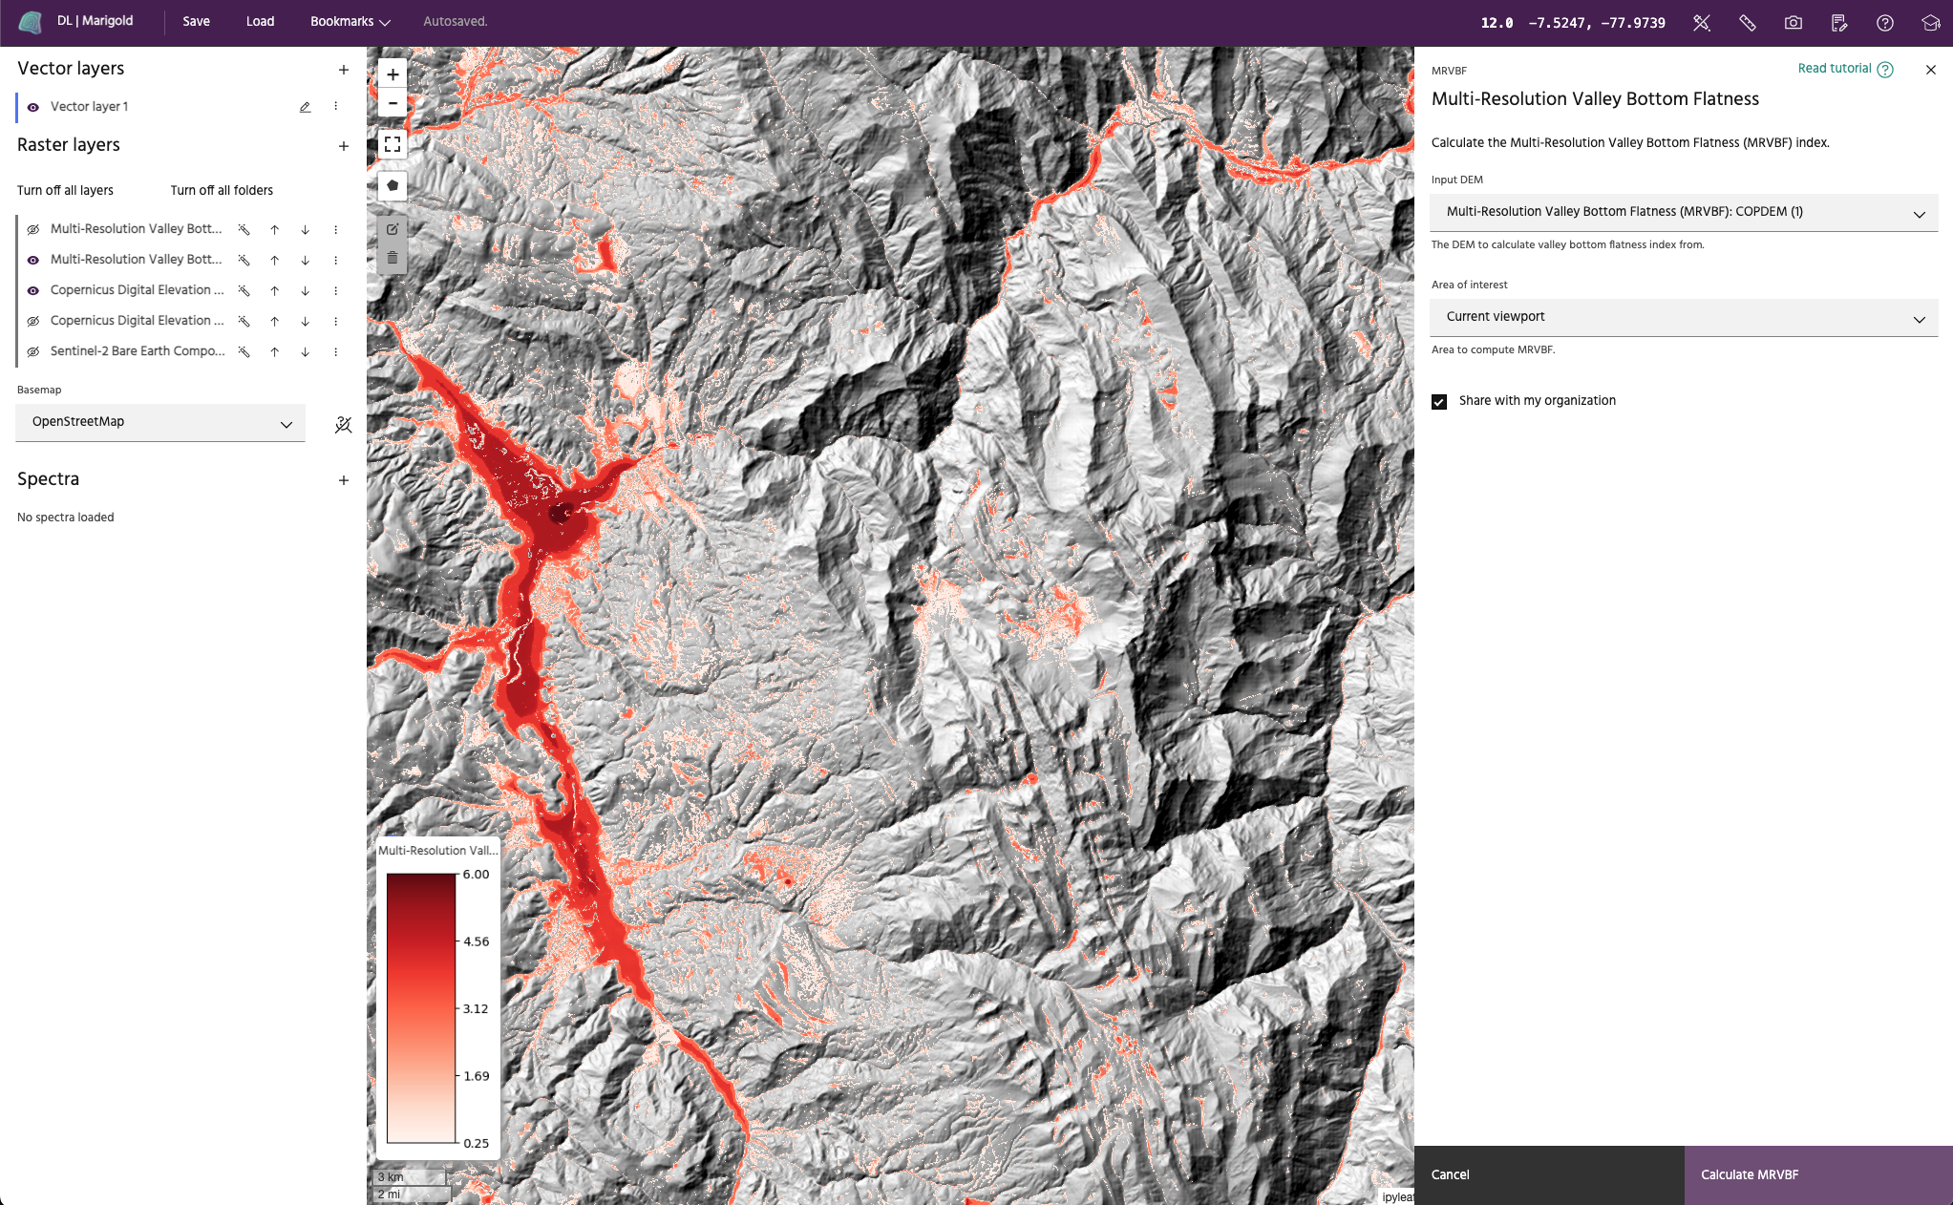Open the Read tutorial link

click(x=1835, y=69)
